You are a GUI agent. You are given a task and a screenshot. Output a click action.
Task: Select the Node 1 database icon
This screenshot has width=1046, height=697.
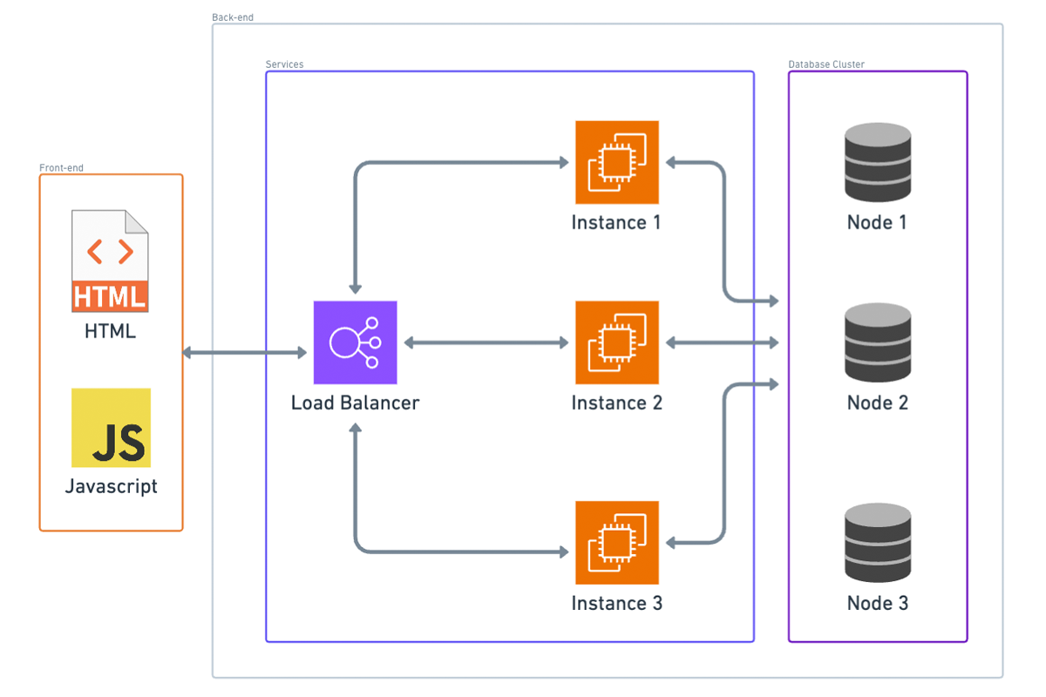point(878,162)
